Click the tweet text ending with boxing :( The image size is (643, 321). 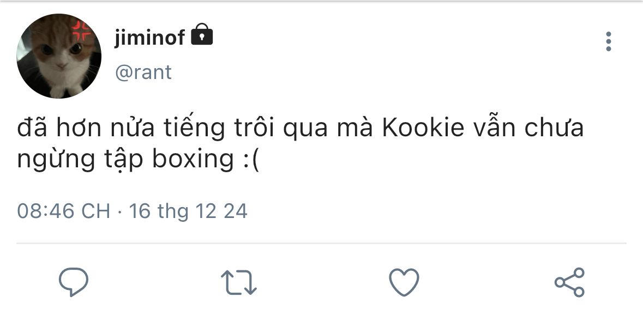click(x=300, y=143)
